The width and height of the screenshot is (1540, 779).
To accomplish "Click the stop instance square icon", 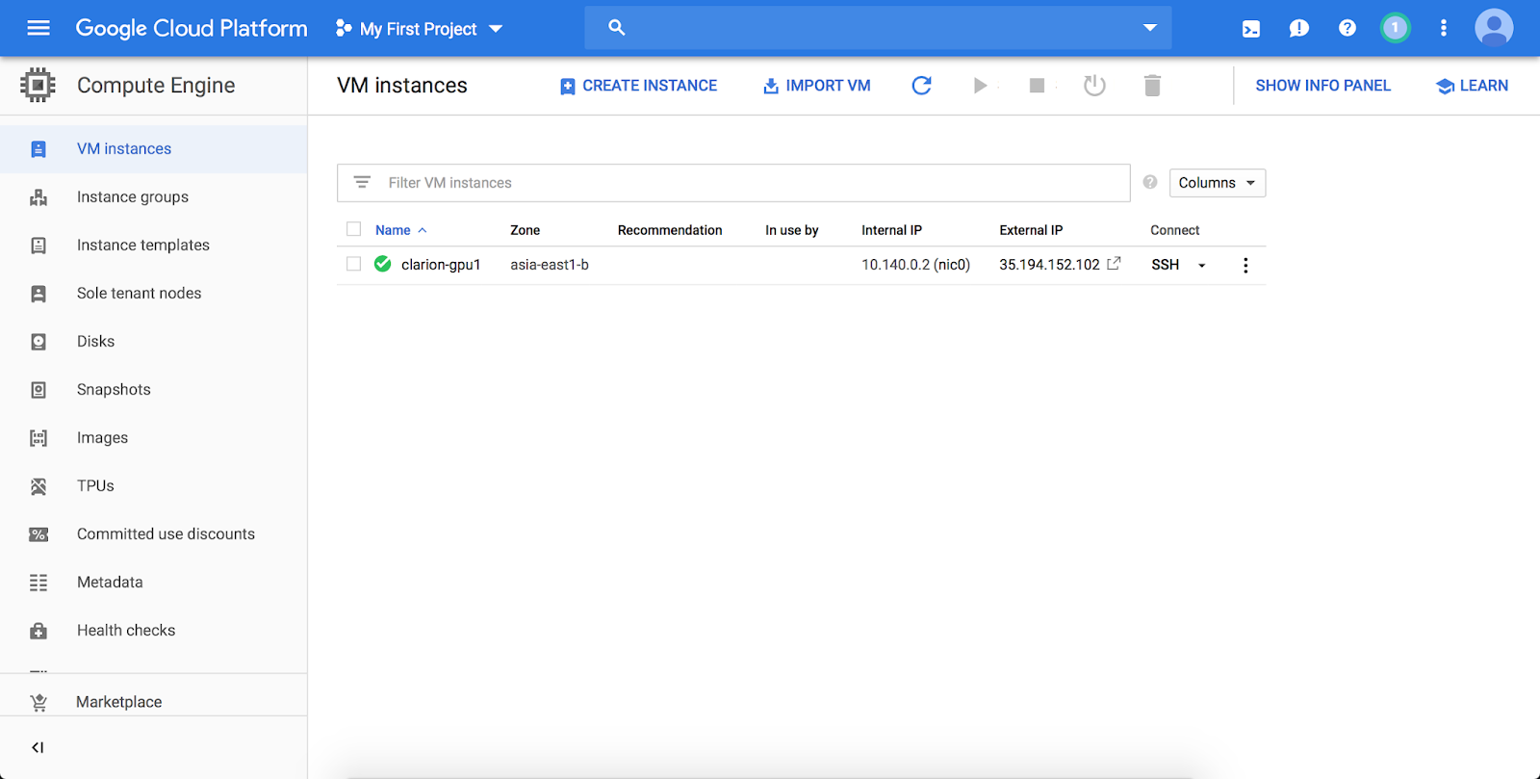I will click(1037, 86).
